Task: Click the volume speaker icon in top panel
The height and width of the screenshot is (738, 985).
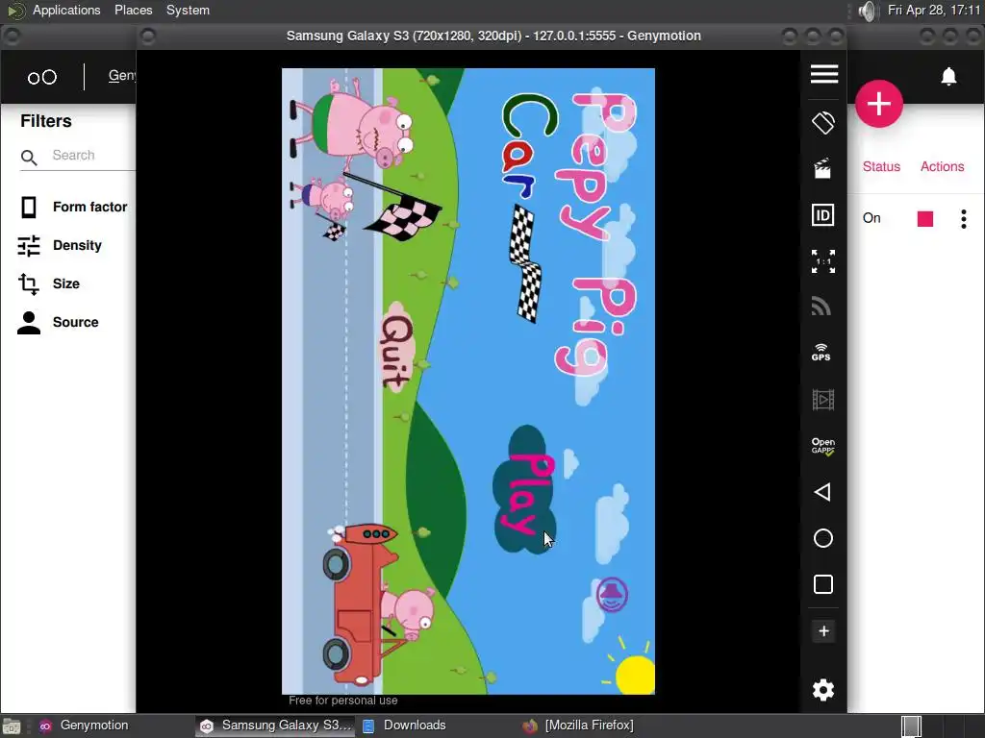Action: coord(867,11)
